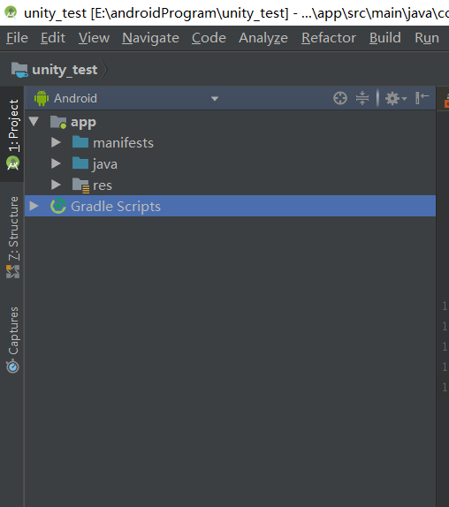Collapse all with the collapse icon
This screenshot has width=449, height=507.
(x=362, y=98)
